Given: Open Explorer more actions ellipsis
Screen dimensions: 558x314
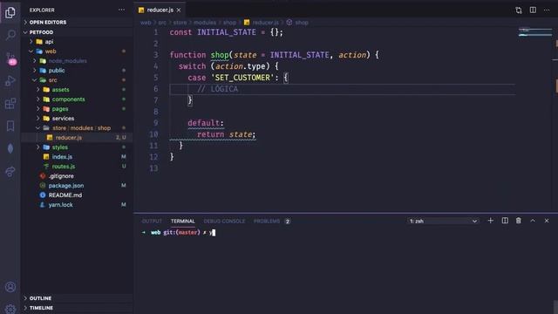Looking at the screenshot, I should click(x=122, y=10).
